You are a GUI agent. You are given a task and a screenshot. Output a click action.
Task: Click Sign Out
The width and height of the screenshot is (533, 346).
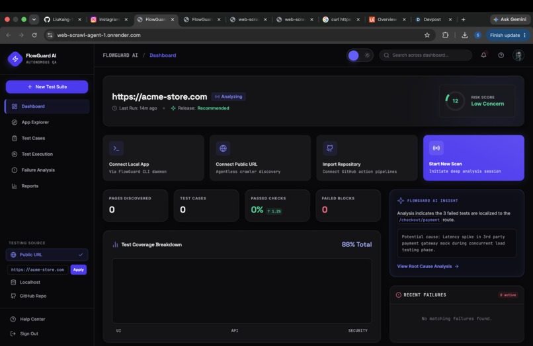click(x=24, y=333)
